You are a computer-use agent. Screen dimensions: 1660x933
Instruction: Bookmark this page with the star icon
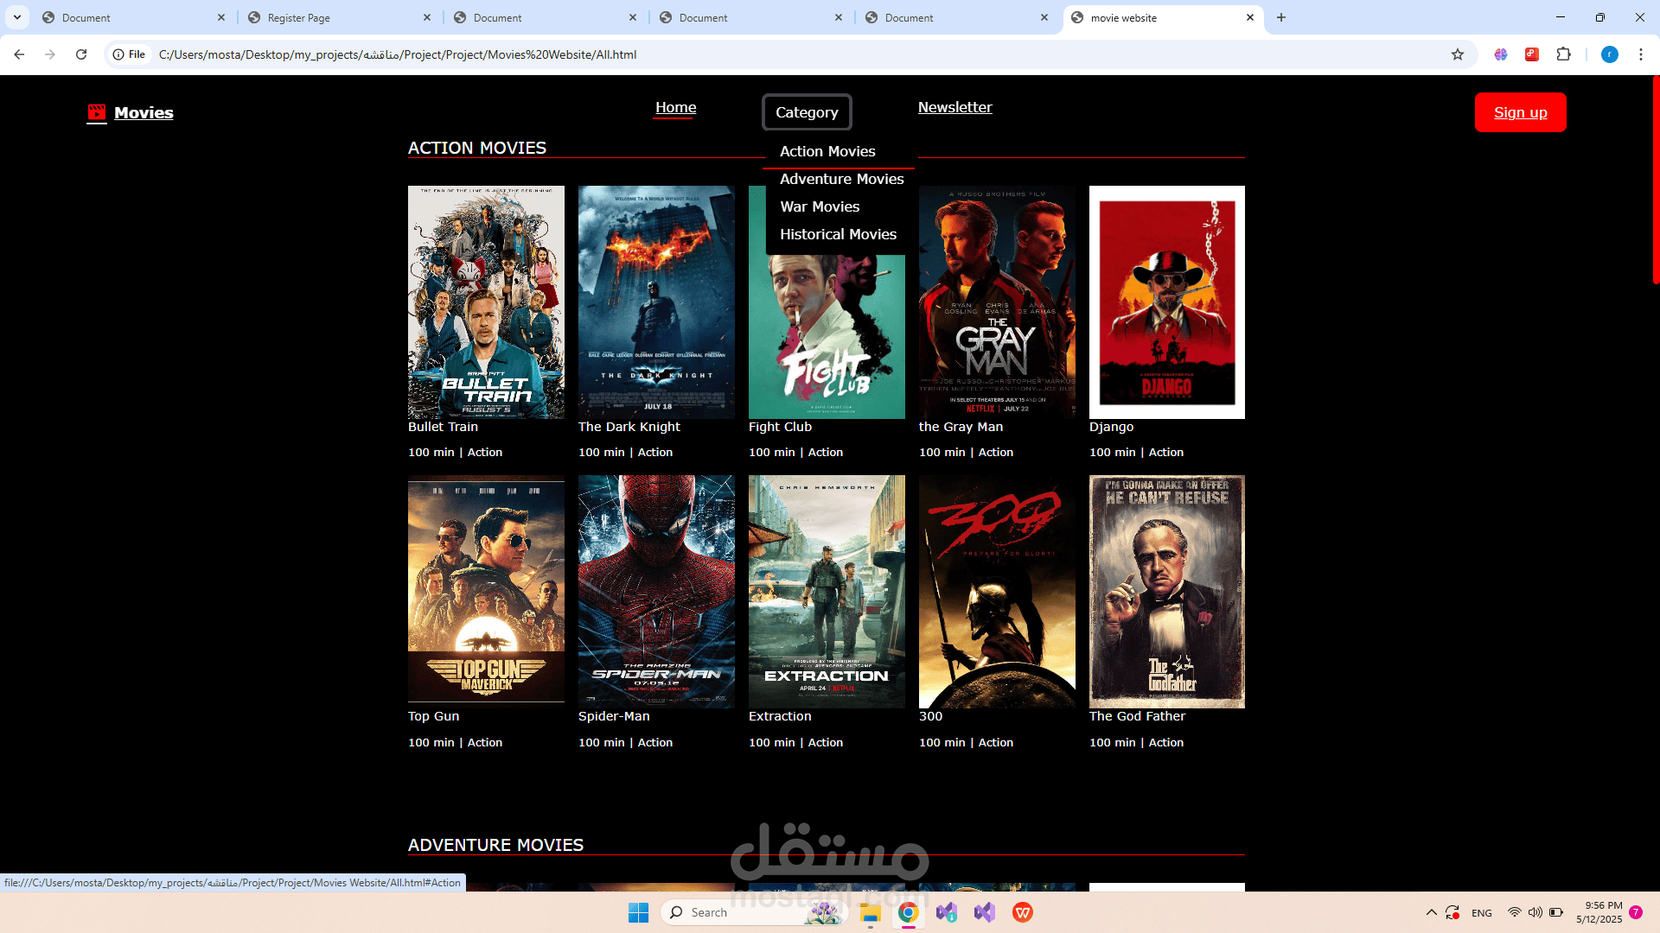click(x=1458, y=54)
